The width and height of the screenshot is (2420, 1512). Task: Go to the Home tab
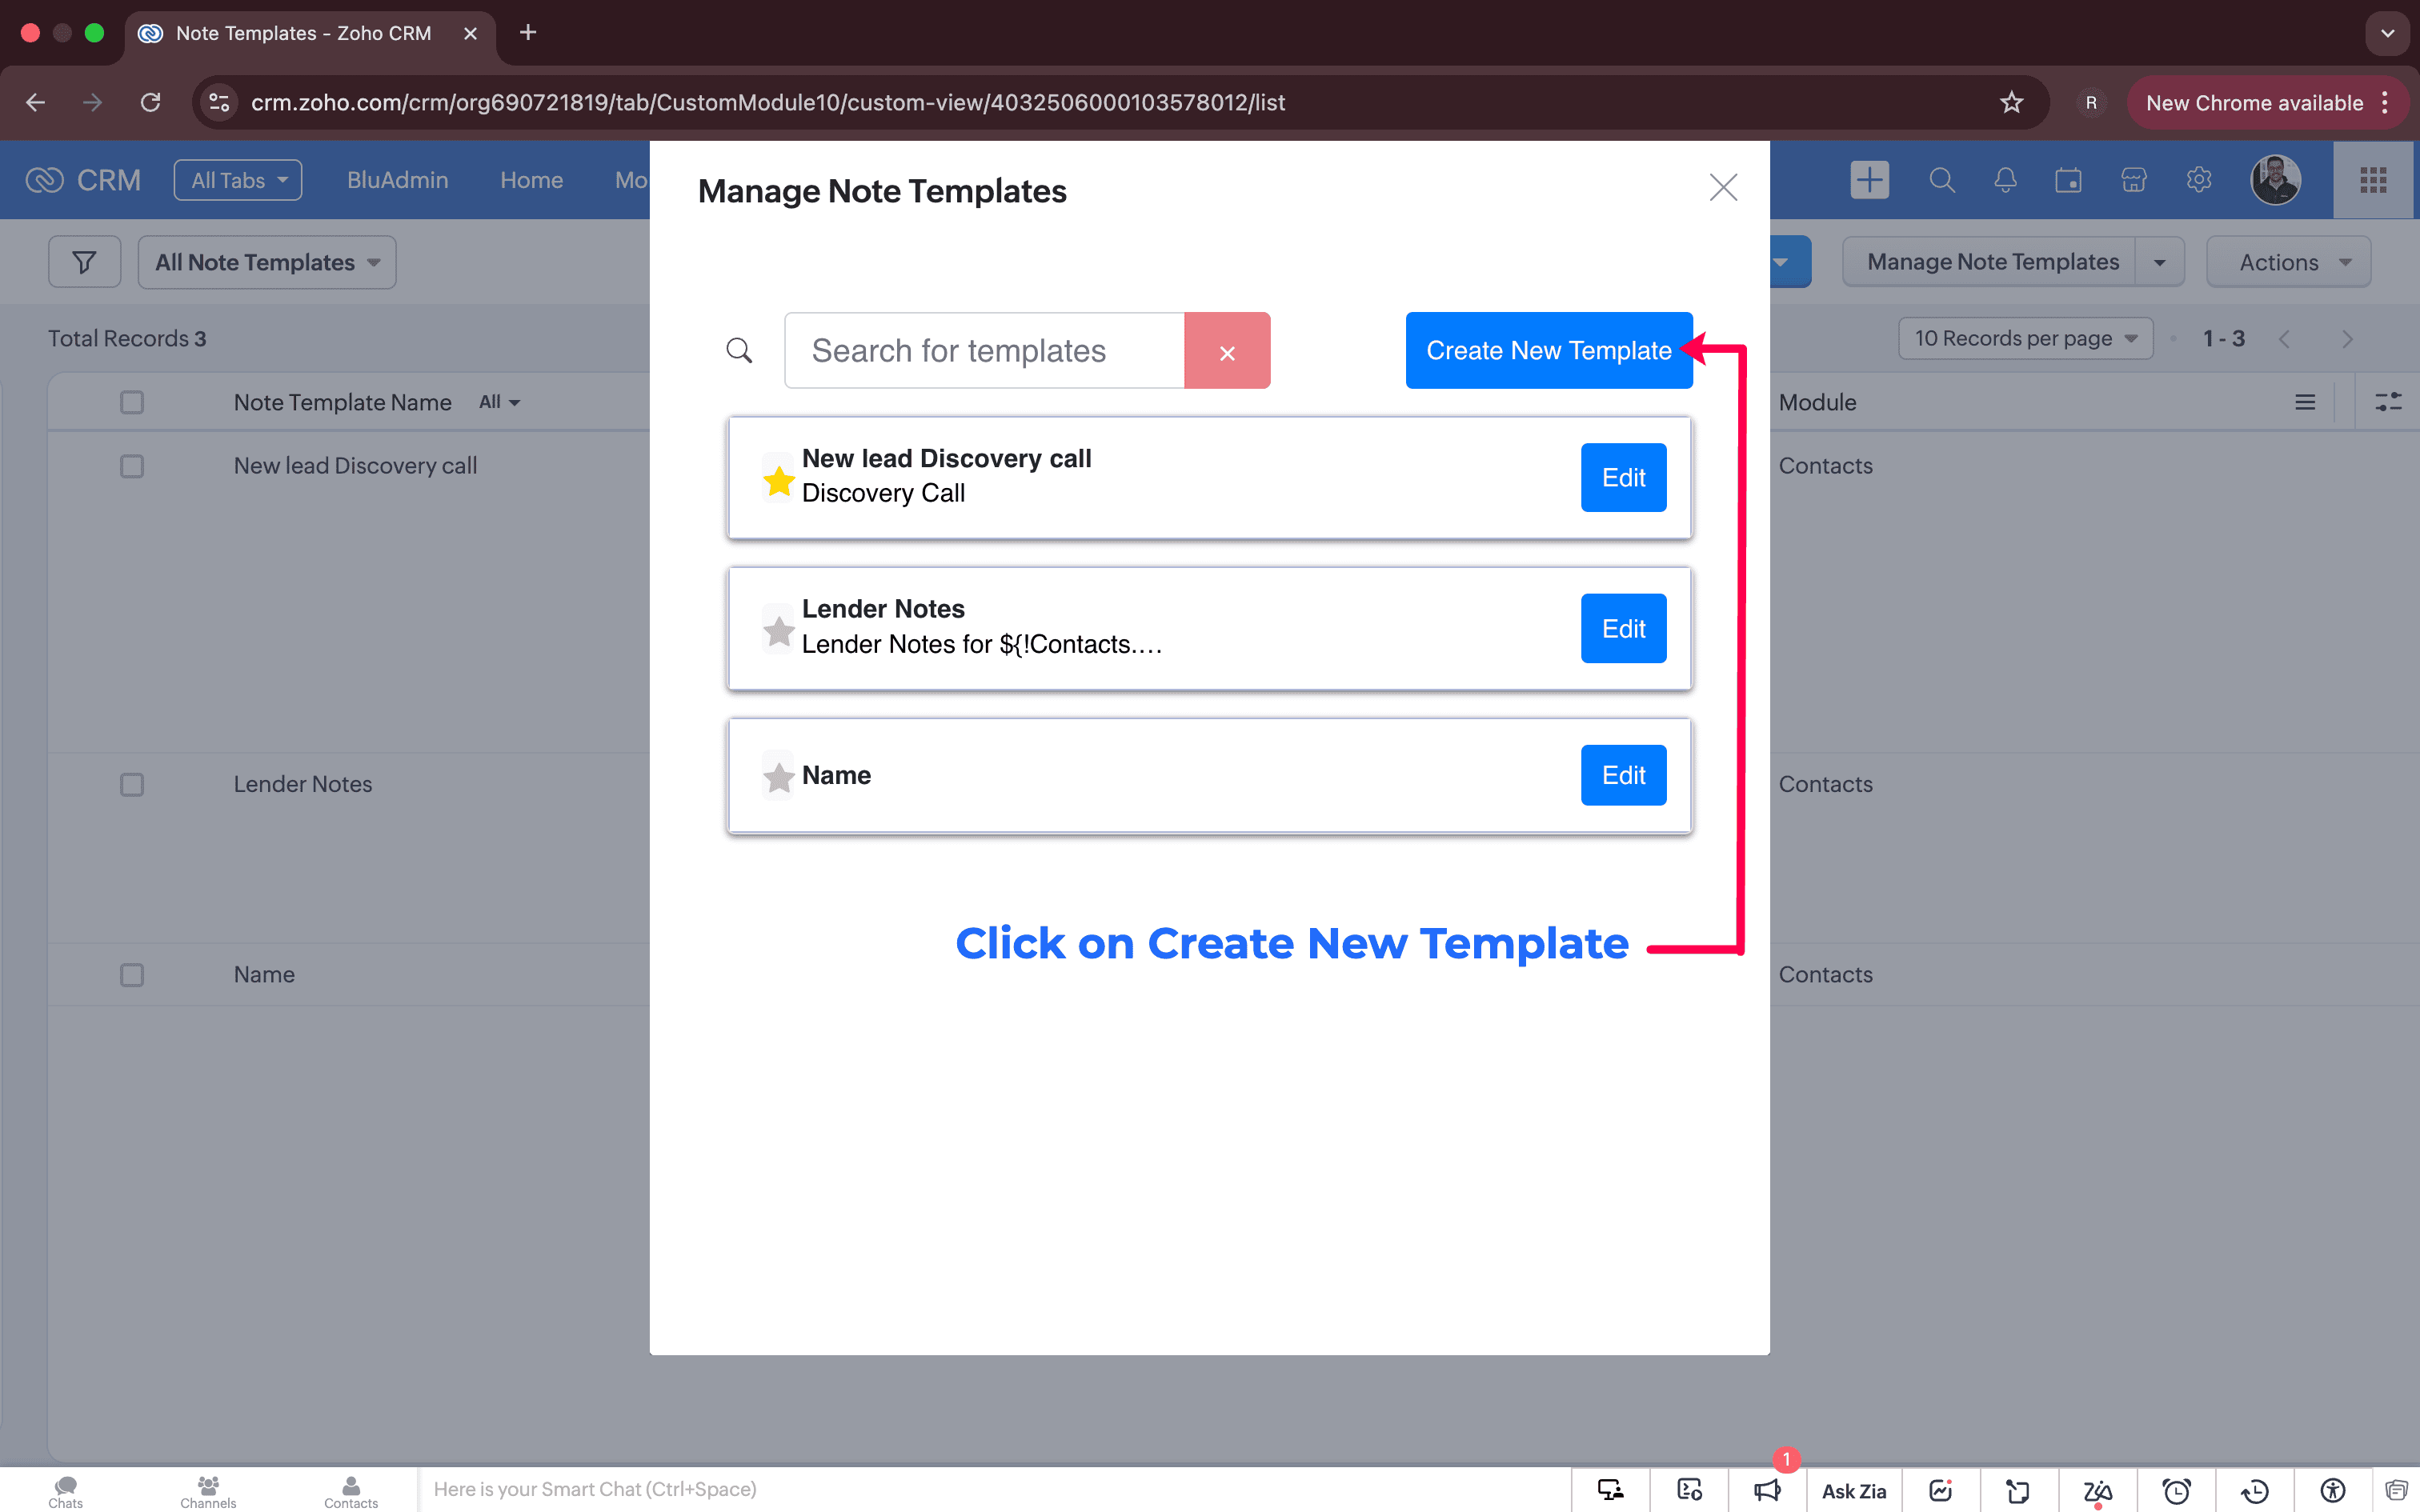(x=531, y=180)
